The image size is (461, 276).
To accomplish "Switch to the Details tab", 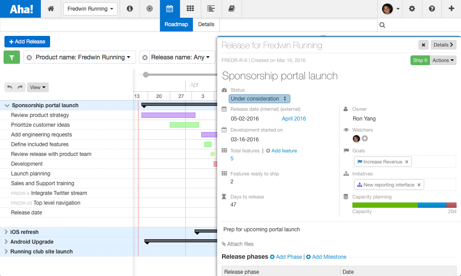I will click(x=206, y=25).
